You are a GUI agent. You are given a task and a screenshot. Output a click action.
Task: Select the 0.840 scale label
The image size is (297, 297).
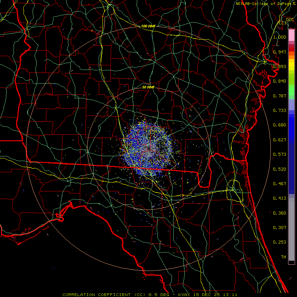tap(280, 81)
